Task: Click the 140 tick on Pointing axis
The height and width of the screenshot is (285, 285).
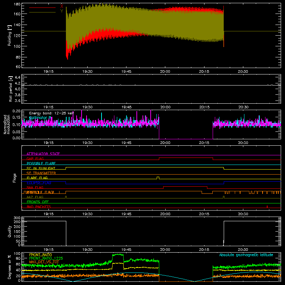Action: 17,25
